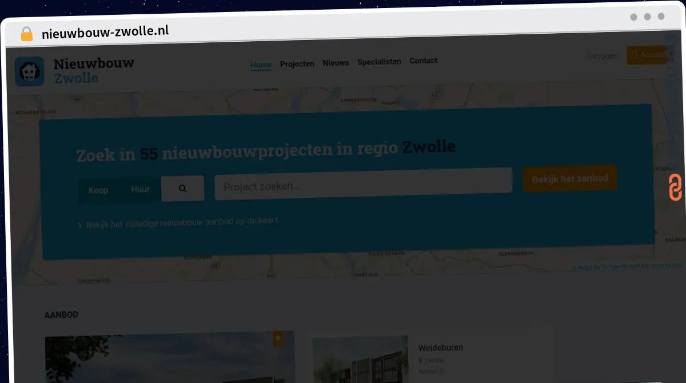The width and height of the screenshot is (686, 383).
Task: Click the orange chain link icon
Action: (675, 187)
